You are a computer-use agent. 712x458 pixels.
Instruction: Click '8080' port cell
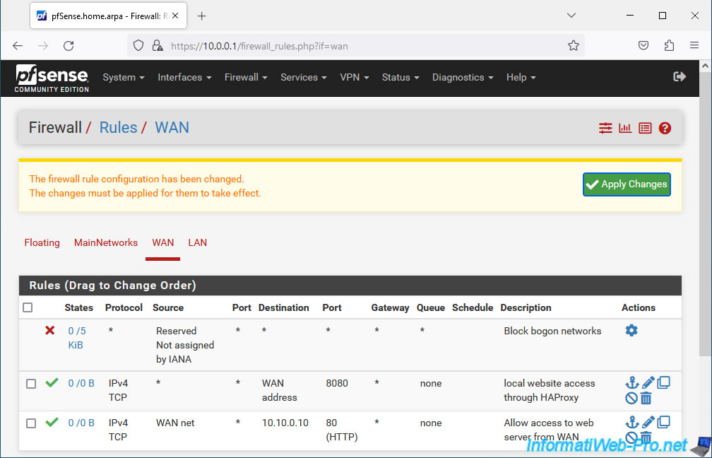click(337, 383)
